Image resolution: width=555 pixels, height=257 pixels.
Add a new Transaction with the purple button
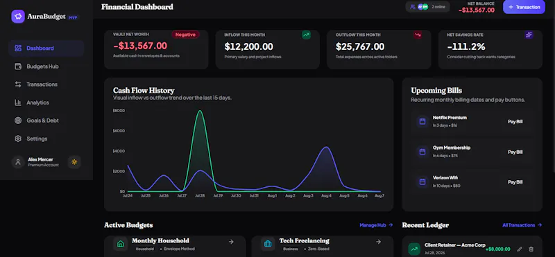(524, 7)
